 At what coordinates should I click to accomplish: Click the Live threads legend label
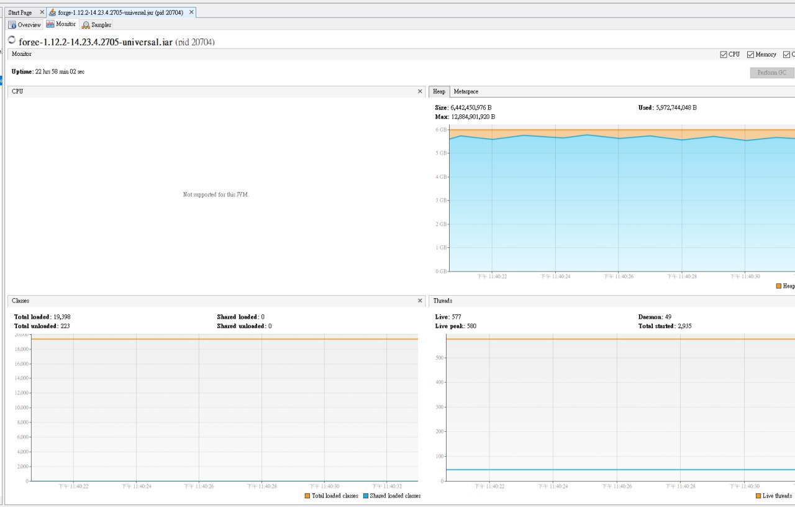[x=778, y=496]
